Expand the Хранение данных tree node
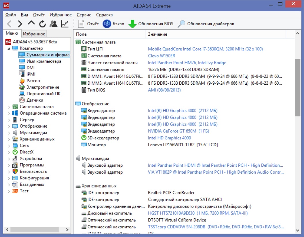Screen dimensions: 304x237 coord(9,139)
